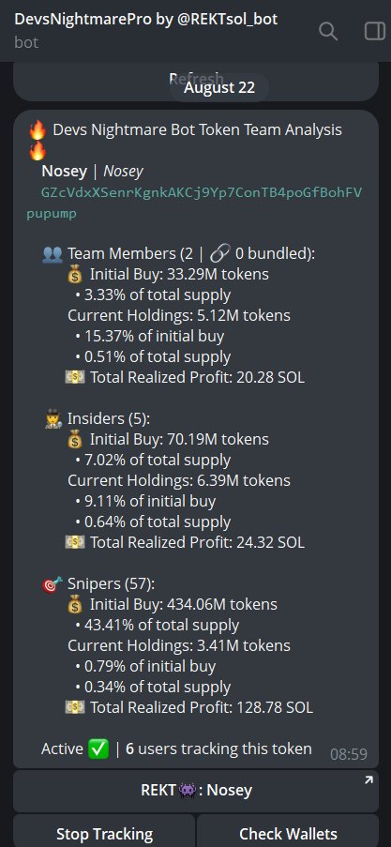This screenshot has width=391, height=847.
Task: Click the external link arrow on REKT button
Action: click(368, 780)
